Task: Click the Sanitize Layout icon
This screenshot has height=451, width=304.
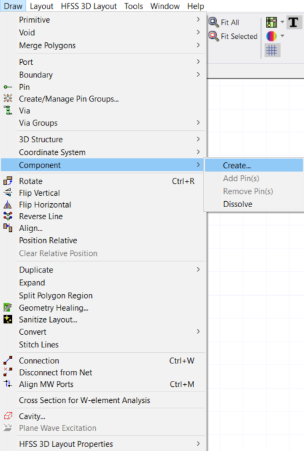Action: click(x=8, y=319)
